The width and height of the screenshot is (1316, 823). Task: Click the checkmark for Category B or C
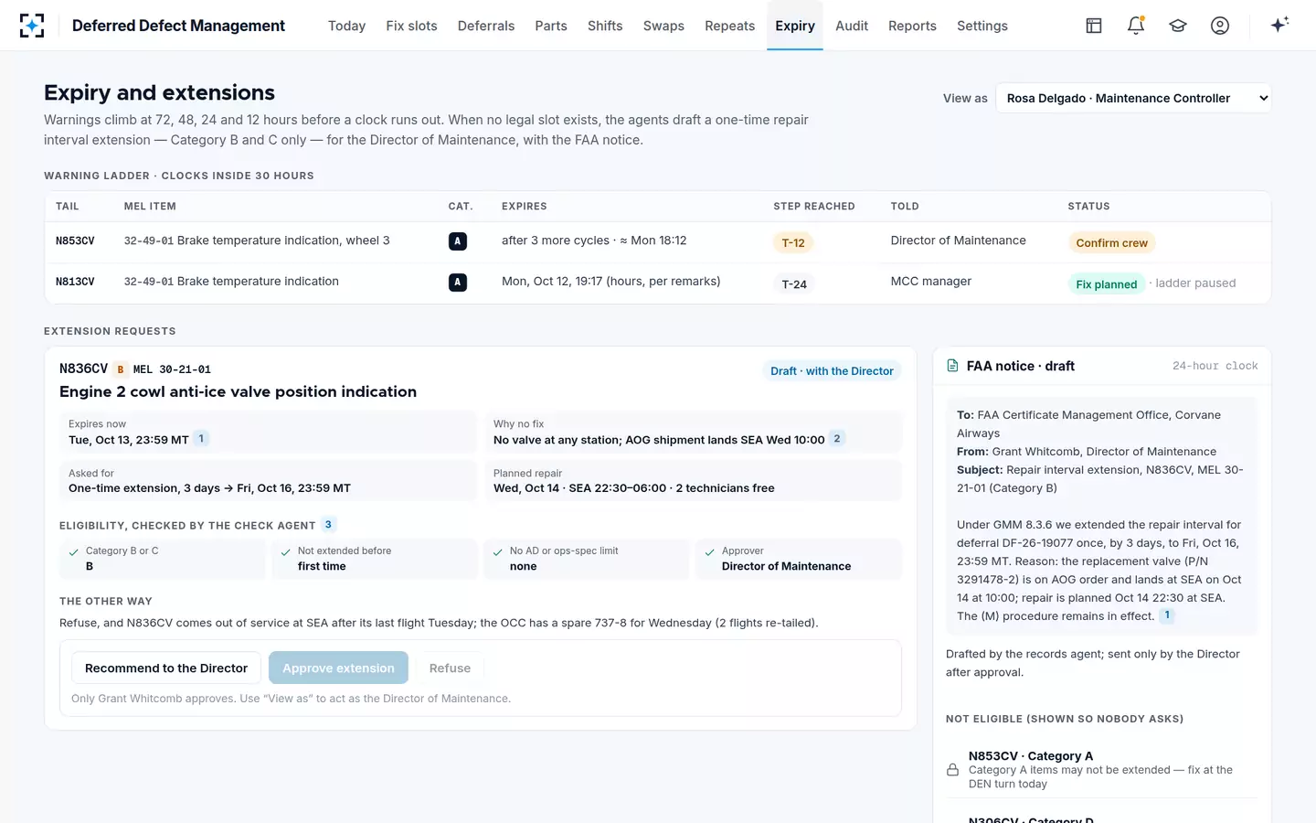[73, 552]
